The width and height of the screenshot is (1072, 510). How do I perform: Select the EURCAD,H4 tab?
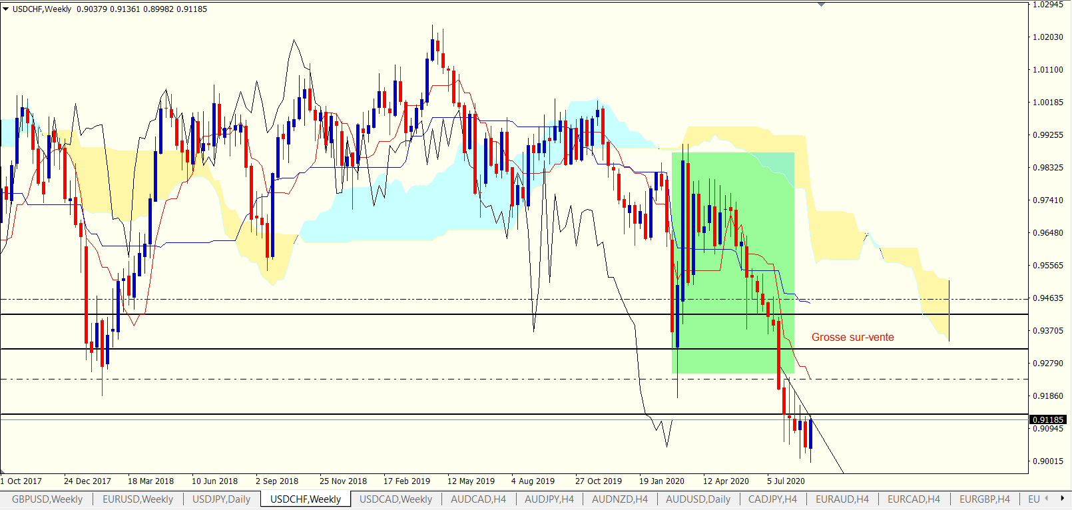click(x=914, y=499)
